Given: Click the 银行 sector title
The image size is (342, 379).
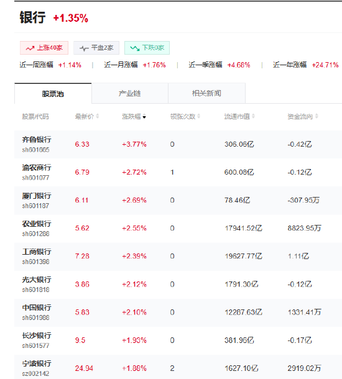Looking at the screenshot, I should pyautogui.click(x=33, y=17).
